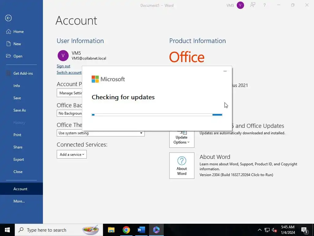Click the network tray icon
Viewport: 314px width, 236px height.
click(267, 230)
